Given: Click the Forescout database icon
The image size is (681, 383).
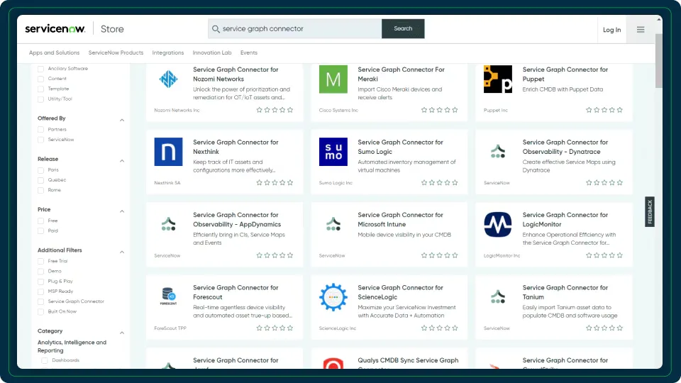Looking at the screenshot, I should pos(169,296).
